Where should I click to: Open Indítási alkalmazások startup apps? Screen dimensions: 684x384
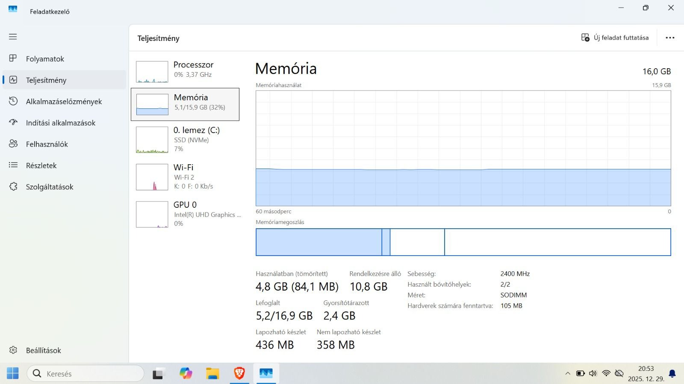pos(60,123)
